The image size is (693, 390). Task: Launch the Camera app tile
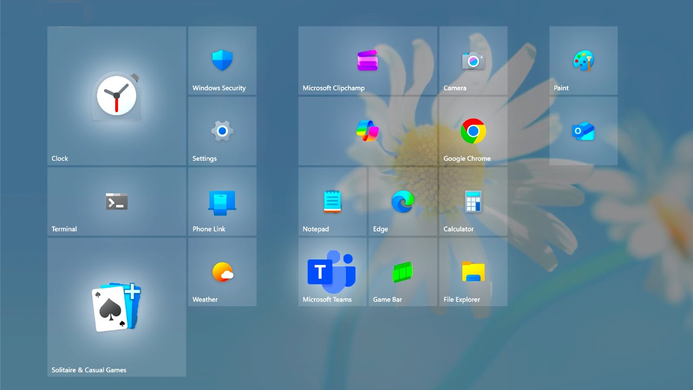click(x=473, y=61)
